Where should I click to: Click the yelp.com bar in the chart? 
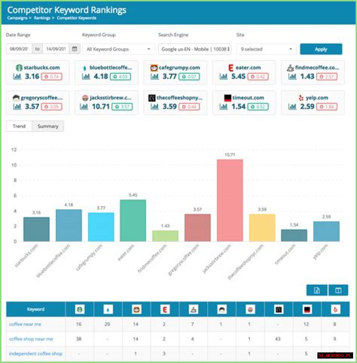pyautogui.click(x=327, y=231)
